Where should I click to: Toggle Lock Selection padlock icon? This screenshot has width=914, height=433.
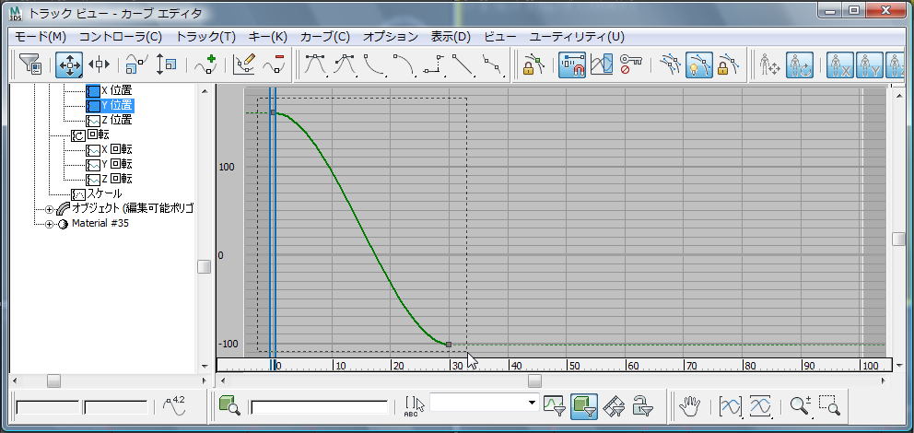[533, 64]
